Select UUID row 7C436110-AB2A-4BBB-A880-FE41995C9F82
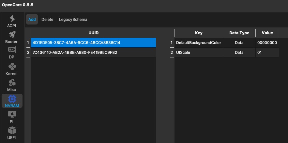The height and width of the screenshot is (143, 288). [x=93, y=52]
